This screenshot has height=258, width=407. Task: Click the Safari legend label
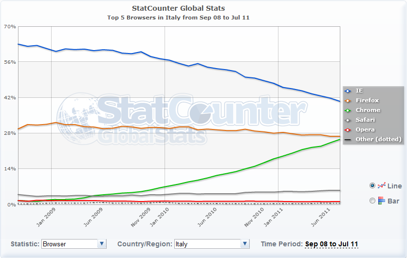click(365, 120)
